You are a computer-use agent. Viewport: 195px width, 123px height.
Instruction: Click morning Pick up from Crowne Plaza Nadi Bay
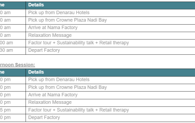tap(67, 20)
